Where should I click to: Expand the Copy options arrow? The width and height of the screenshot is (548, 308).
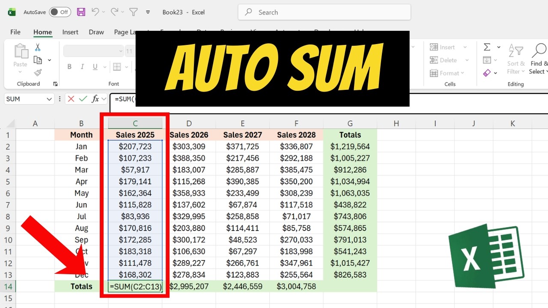click(x=49, y=60)
